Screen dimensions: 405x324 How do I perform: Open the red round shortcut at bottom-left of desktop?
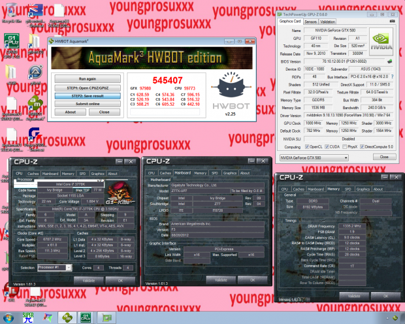tap(11, 292)
